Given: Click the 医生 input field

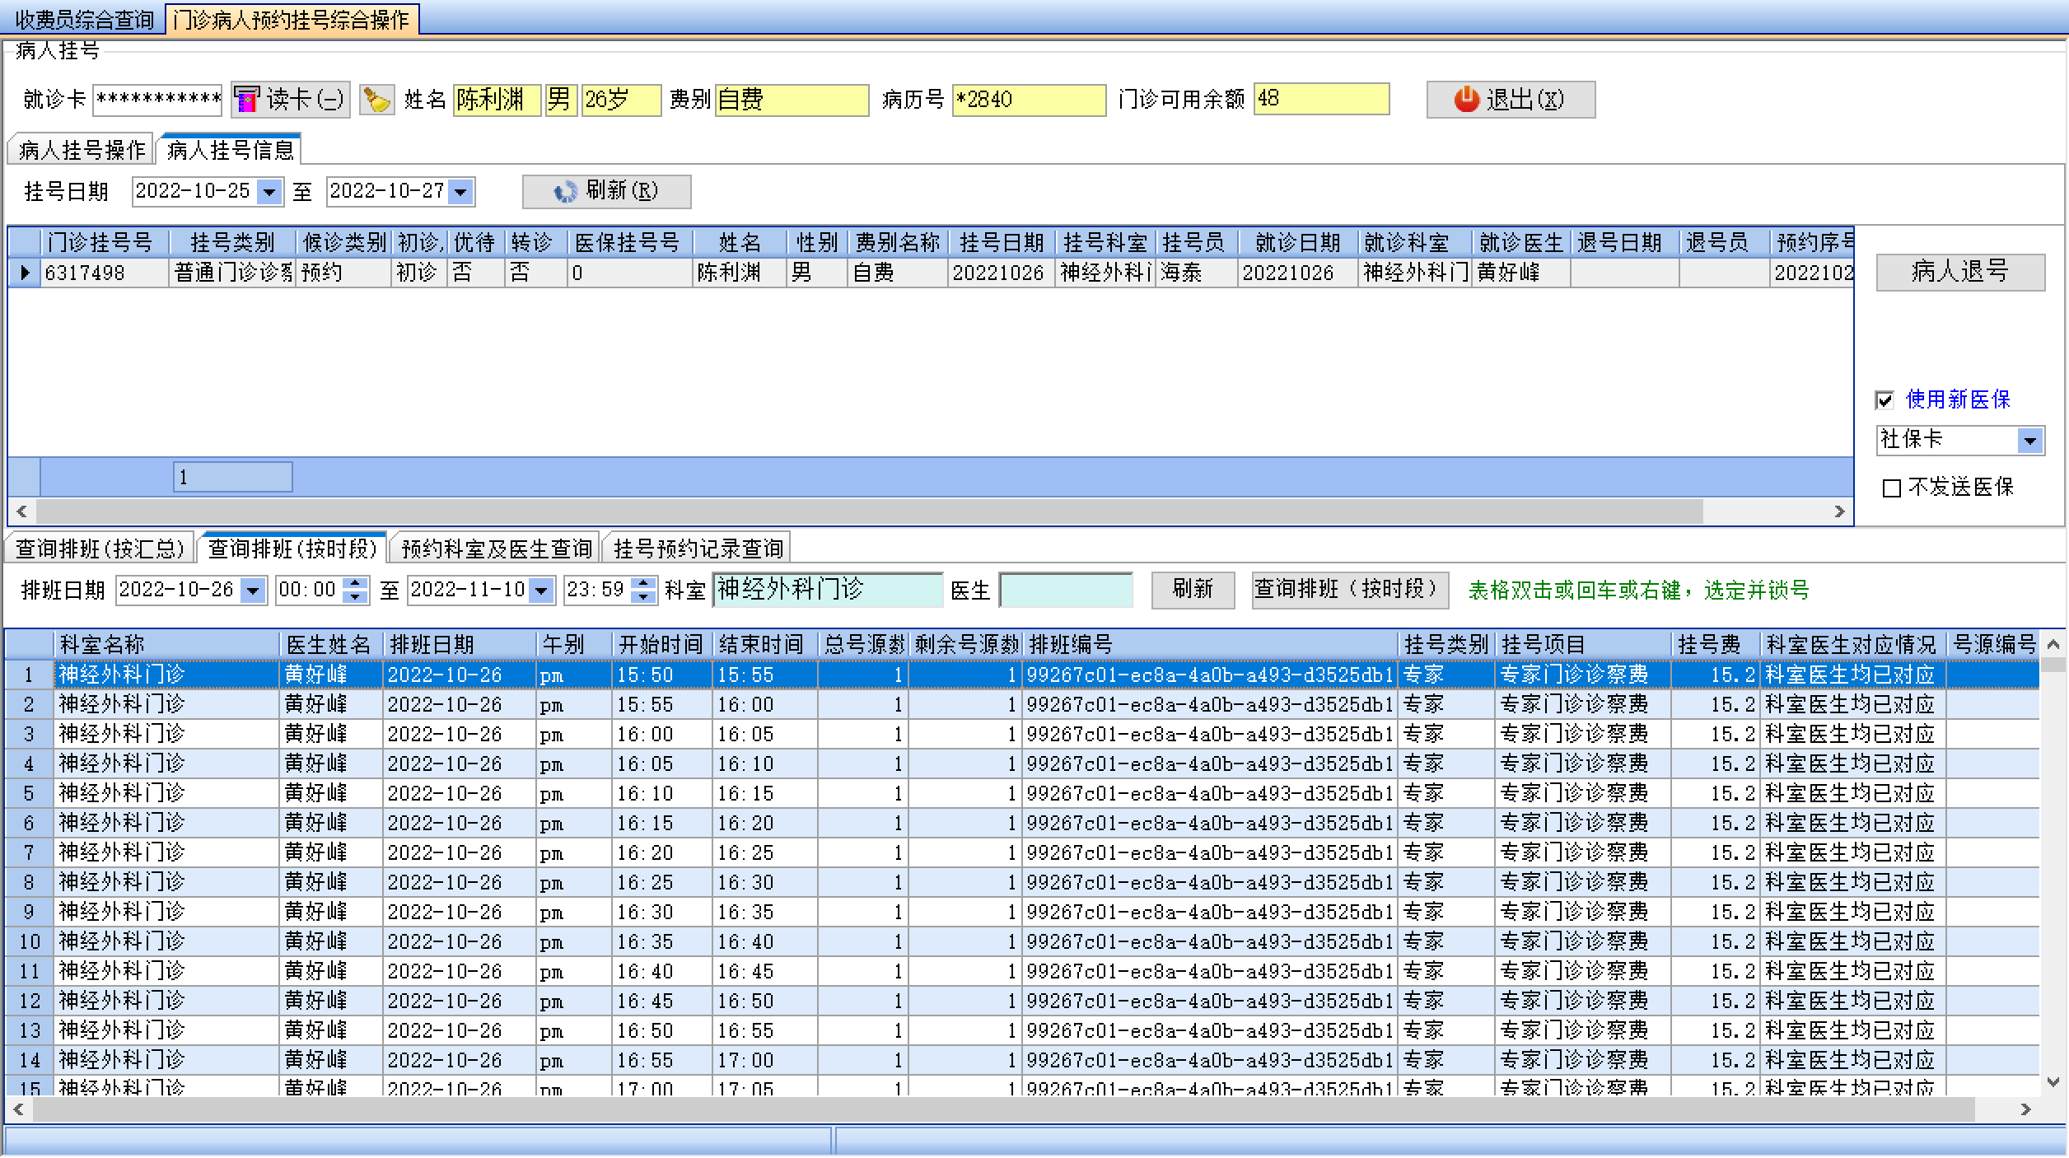Looking at the screenshot, I should (1065, 591).
